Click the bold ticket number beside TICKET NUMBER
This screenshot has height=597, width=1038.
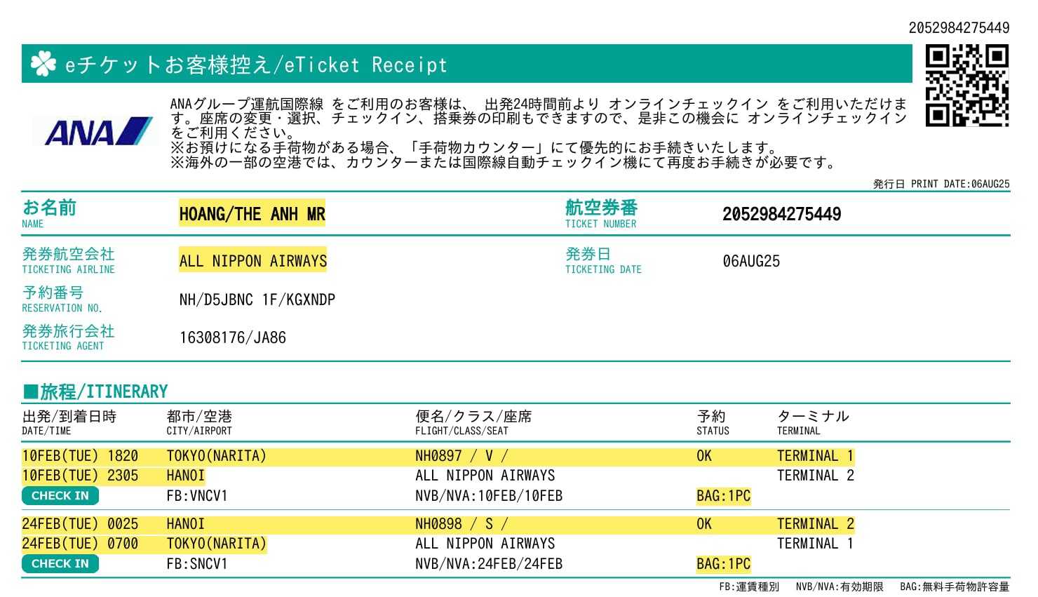coord(781,215)
